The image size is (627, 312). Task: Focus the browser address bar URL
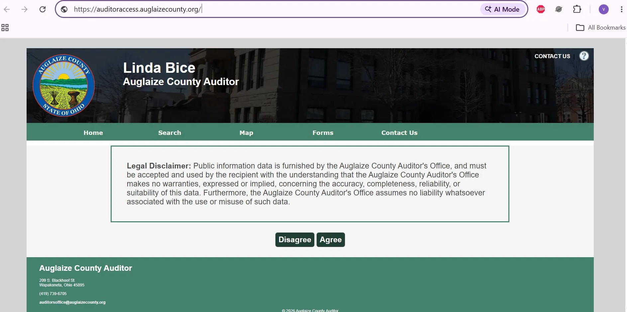137,9
